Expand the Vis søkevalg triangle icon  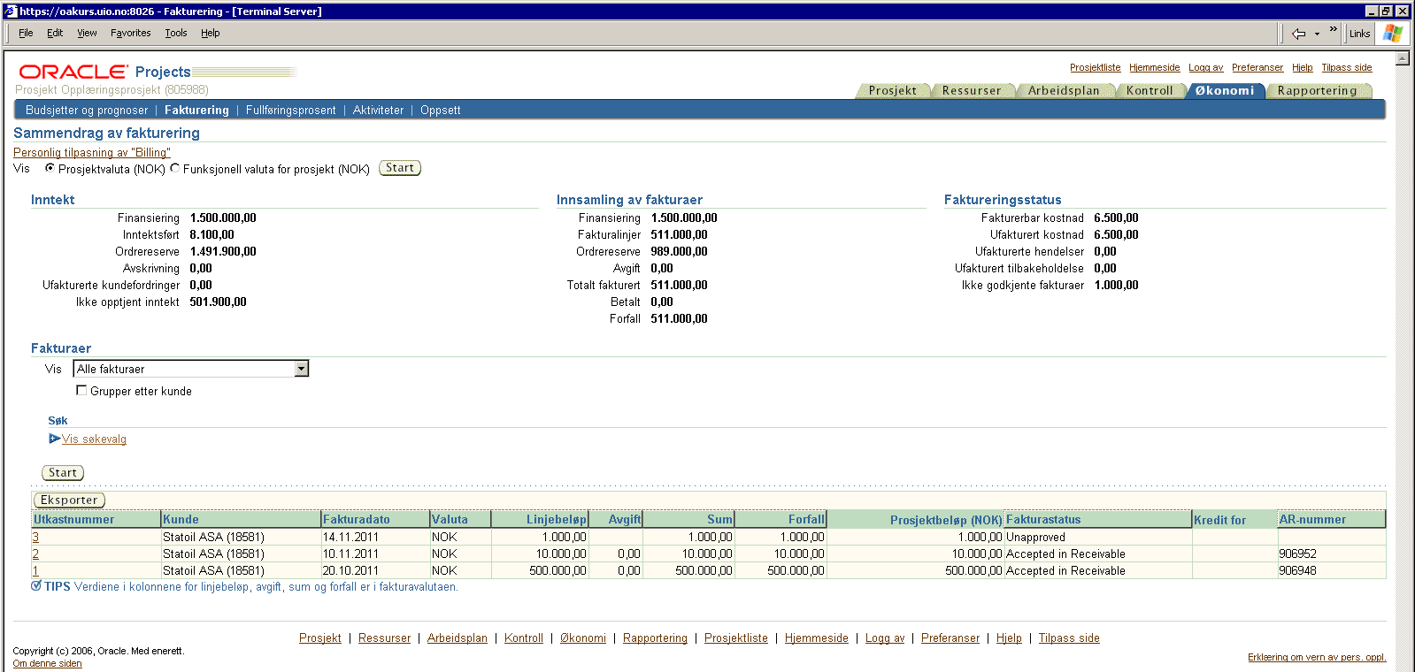54,439
